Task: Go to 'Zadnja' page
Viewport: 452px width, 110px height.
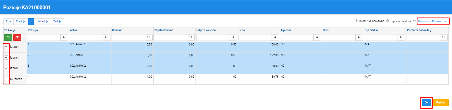Action: point(57,21)
